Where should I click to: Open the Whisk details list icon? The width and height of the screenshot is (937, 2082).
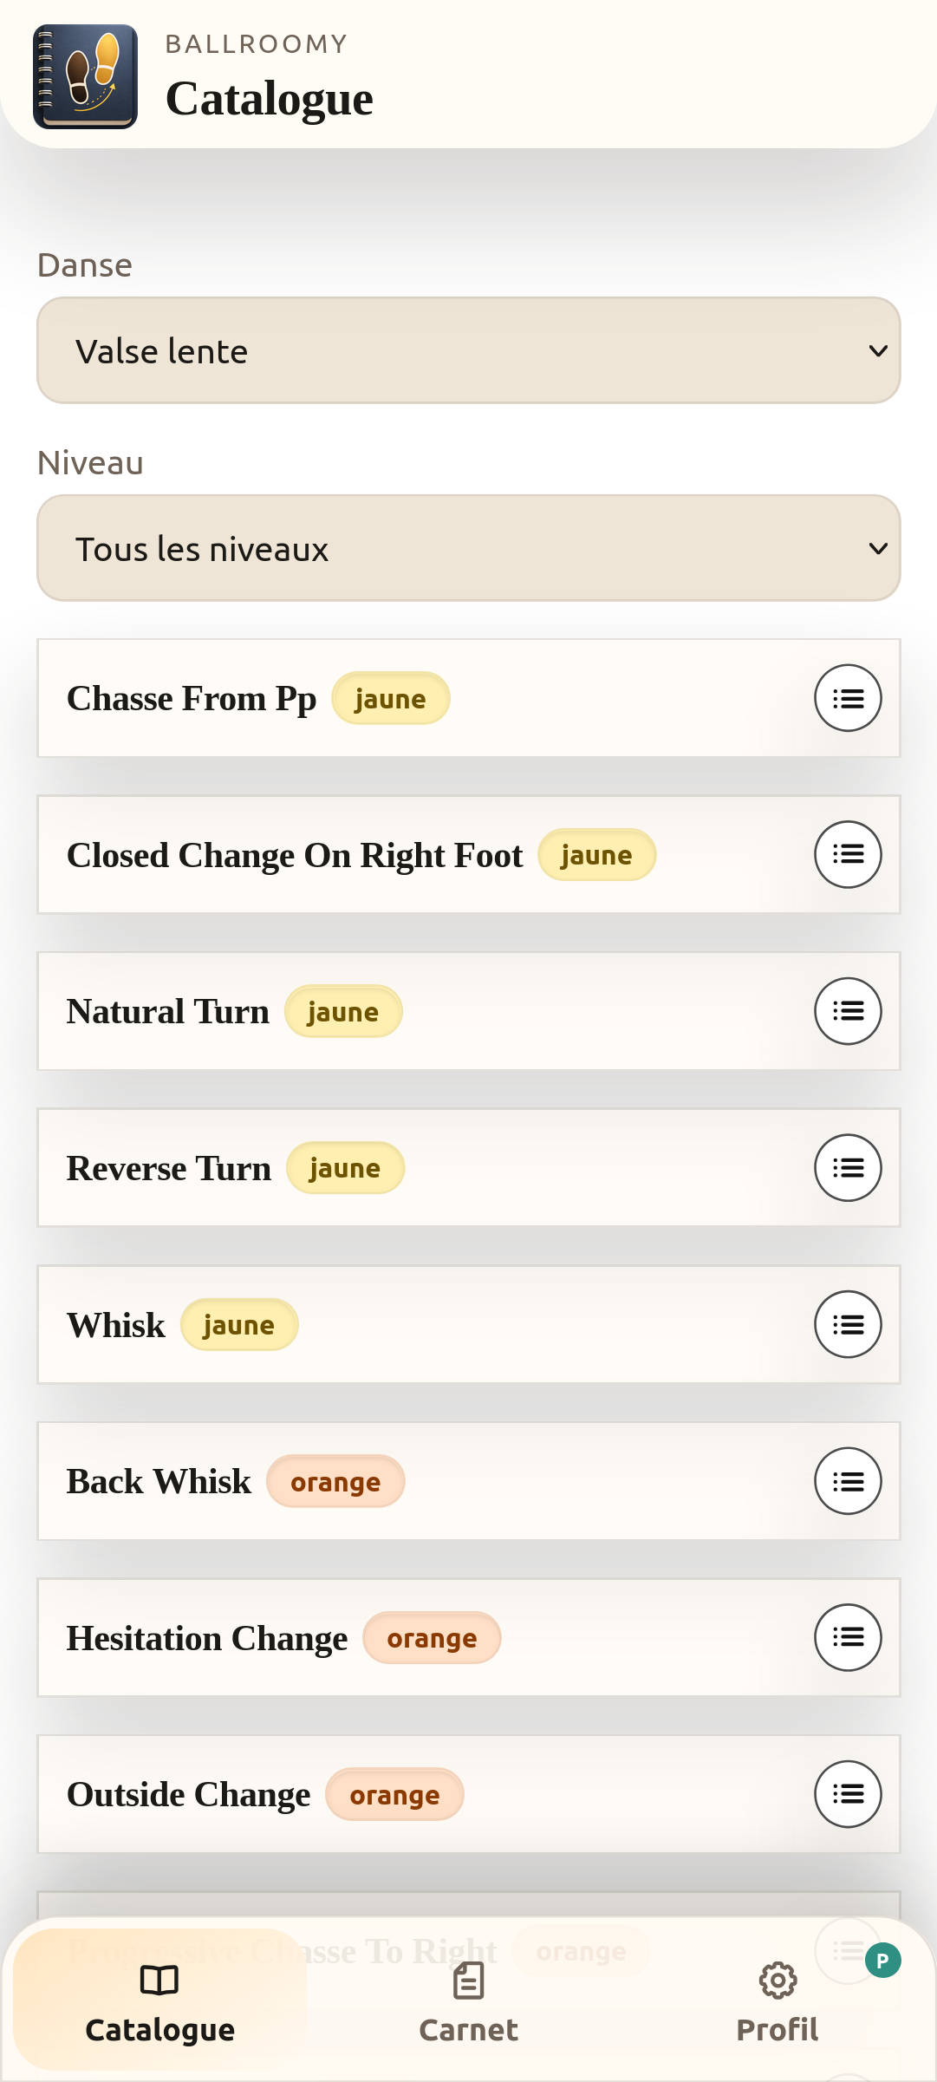848,1325
